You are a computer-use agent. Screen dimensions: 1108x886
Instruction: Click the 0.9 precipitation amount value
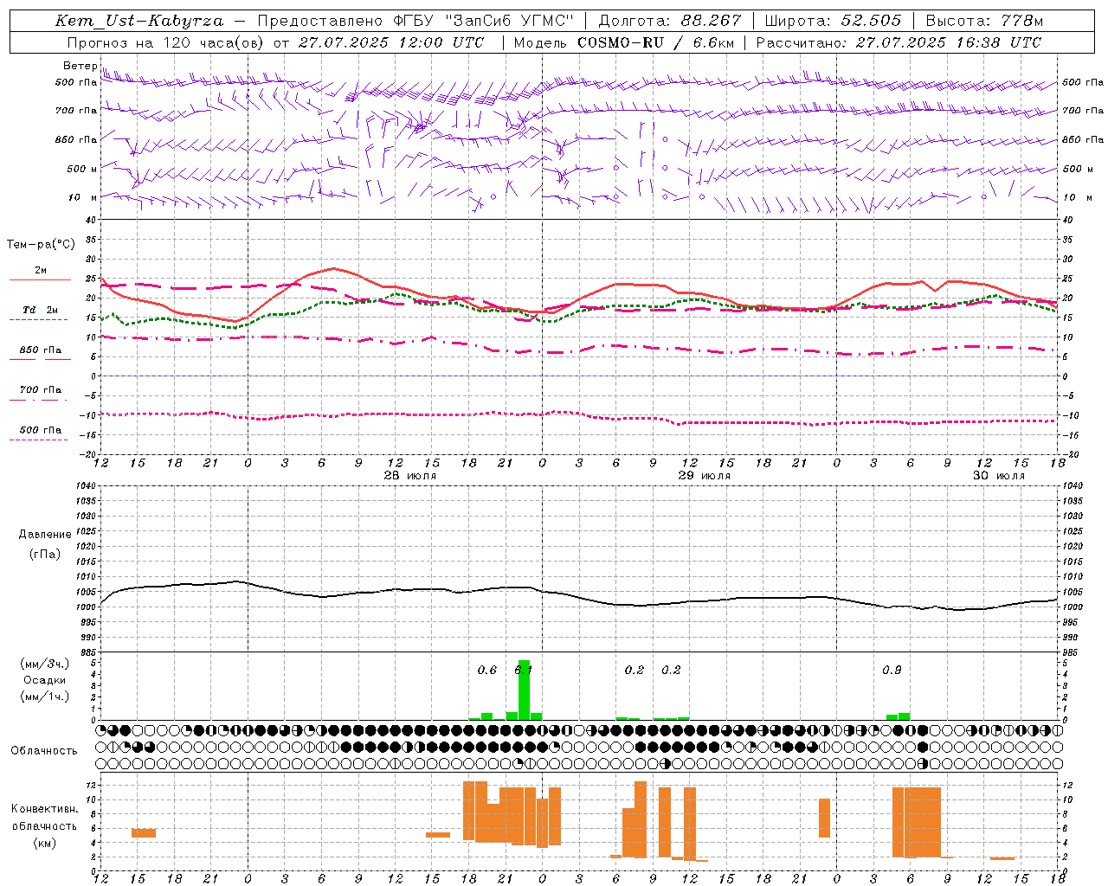point(892,670)
